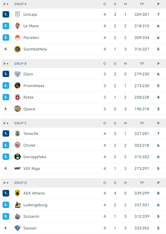The height and width of the screenshot is (234, 166).
Task: Click the Darüşşafaka team logo
Action: [18, 157]
